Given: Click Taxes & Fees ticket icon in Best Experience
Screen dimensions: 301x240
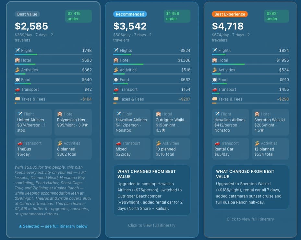Looking at the screenshot, I should (215, 99).
